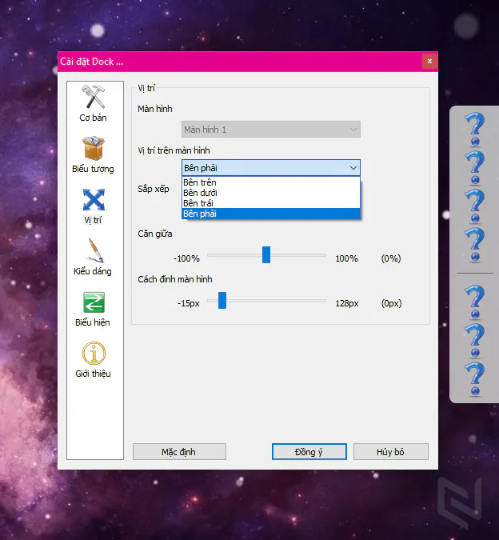Click the sixth question-mark dock icon
Image resolution: width=499 pixels, height=540 pixels.
[x=475, y=341]
